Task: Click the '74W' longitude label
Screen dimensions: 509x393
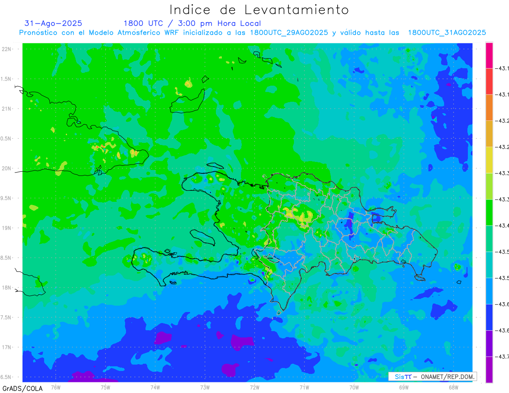Action: [155, 387]
